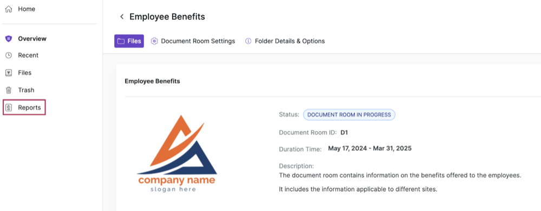Open Trash from the sidebar
The width and height of the screenshot is (541, 211).
click(20, 90)
